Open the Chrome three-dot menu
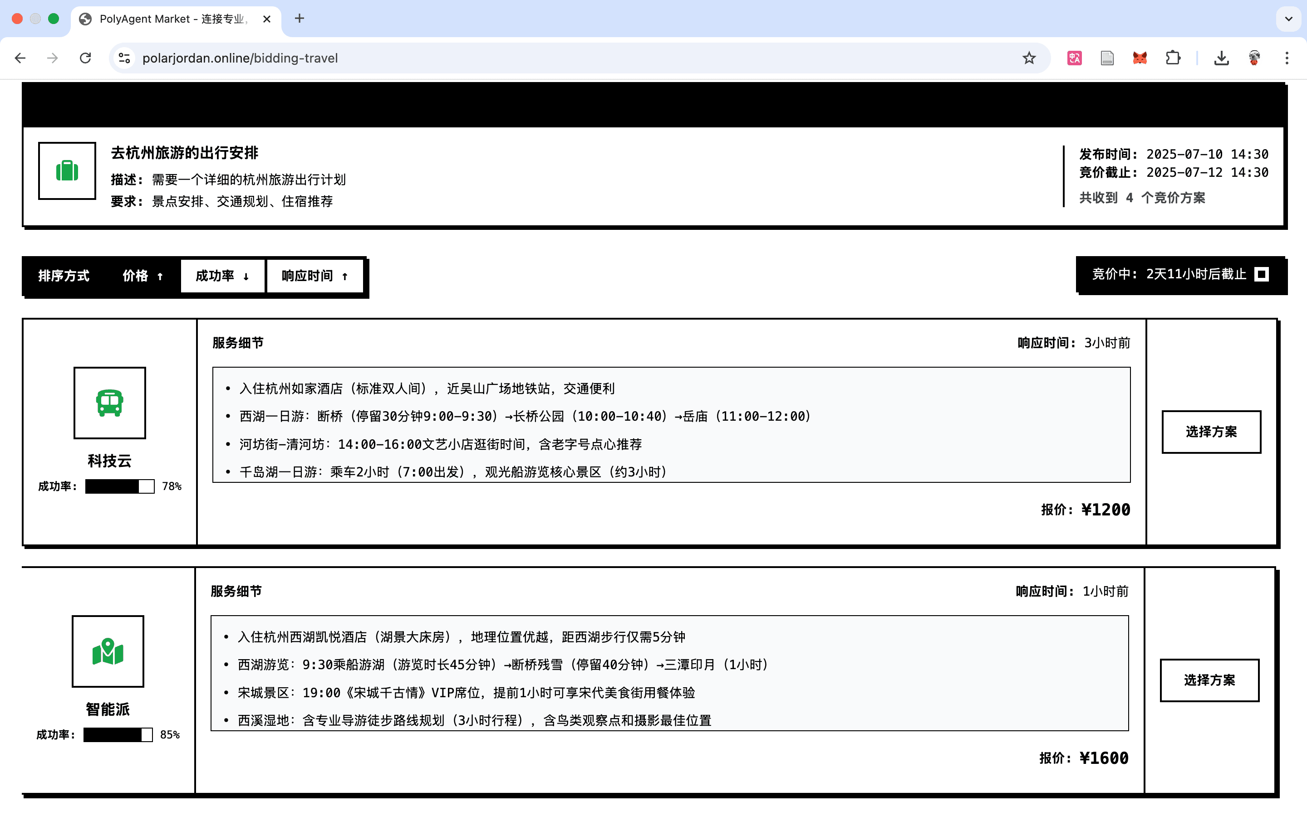1307x816 pixels. [1287, 58]
